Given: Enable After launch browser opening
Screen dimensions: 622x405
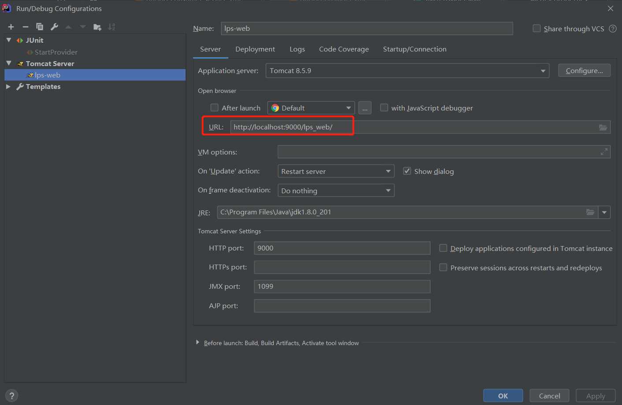Looking at the screenshot, I should [214, 107].
